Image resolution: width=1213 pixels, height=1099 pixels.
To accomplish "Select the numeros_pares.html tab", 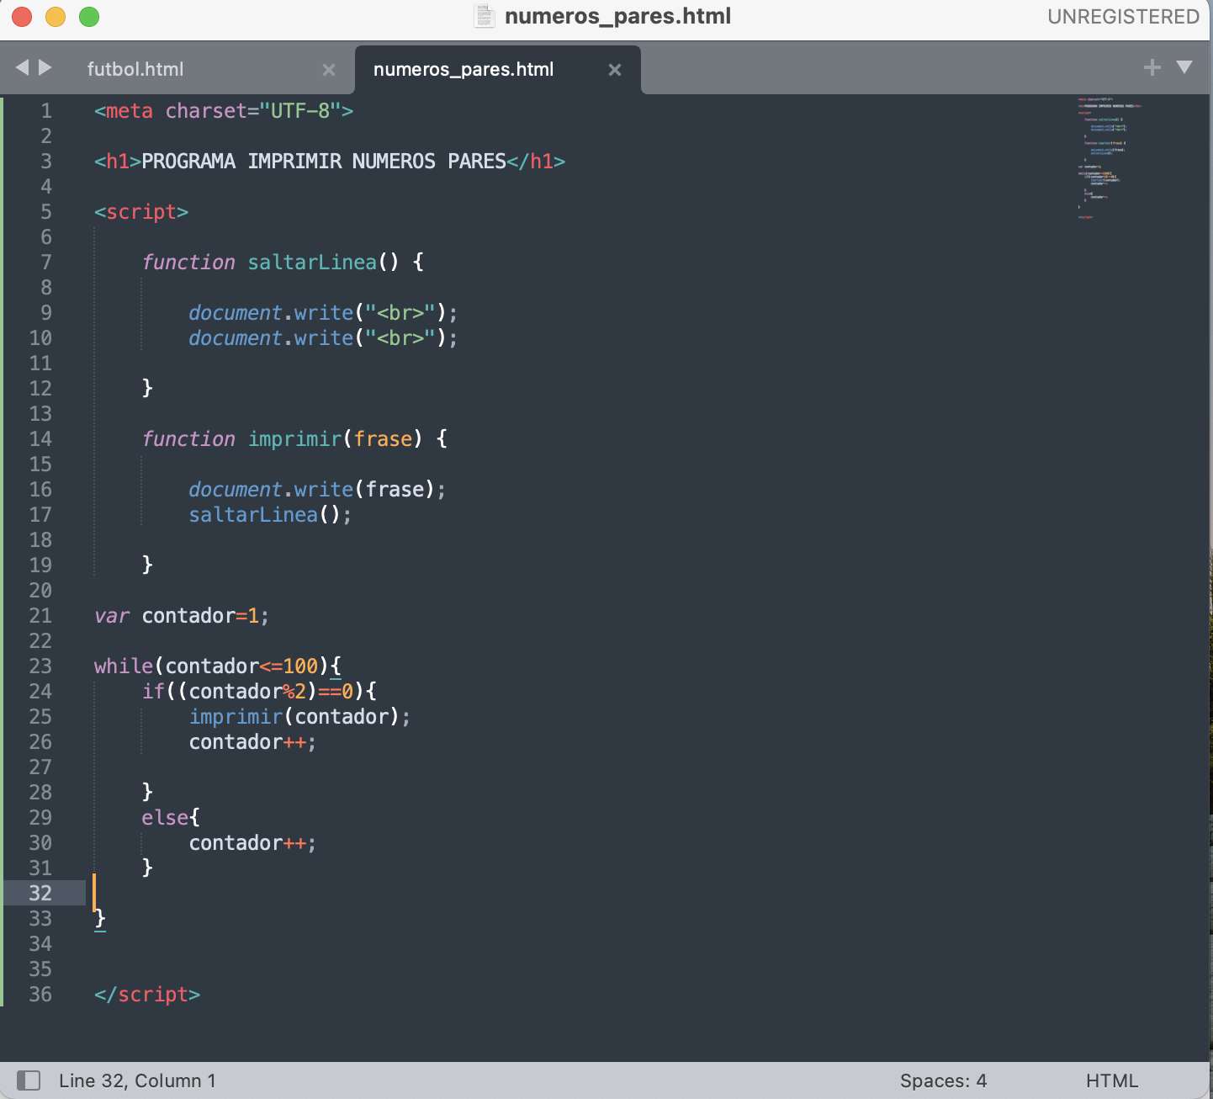I will pyautogui.click(x=463, y=69).
